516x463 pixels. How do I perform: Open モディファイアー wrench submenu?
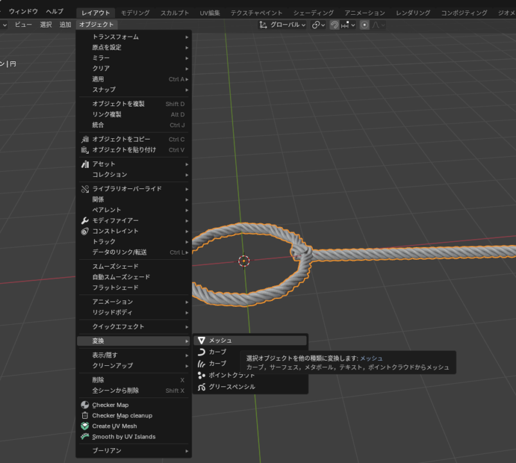pyautogui.click(x=115, y=221)
